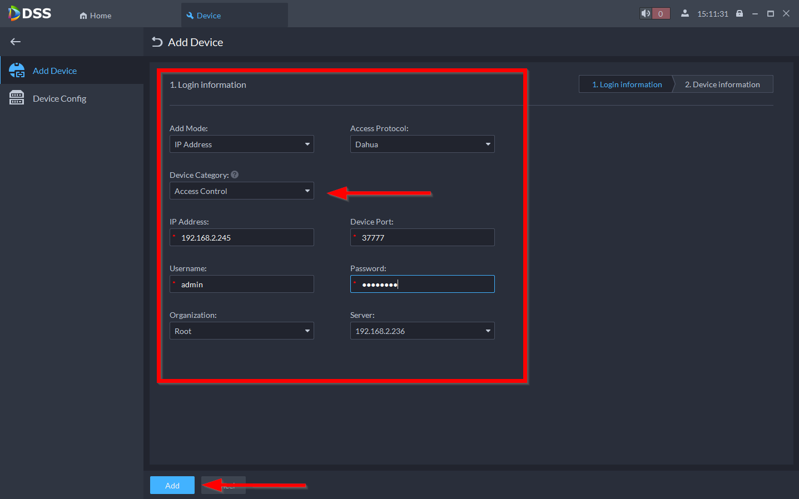Click the DSS logo icon
This screenshot has width=799, height=499.
(14, 13)
